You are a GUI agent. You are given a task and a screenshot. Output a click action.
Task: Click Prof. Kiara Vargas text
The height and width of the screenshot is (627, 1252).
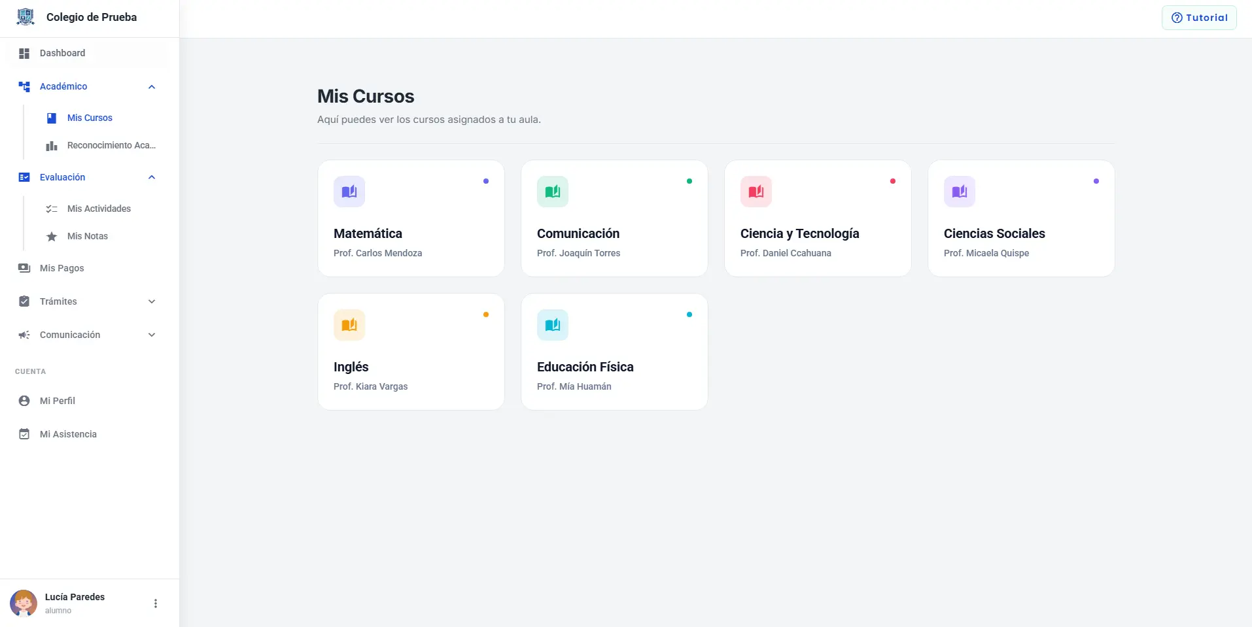(371, 387)
